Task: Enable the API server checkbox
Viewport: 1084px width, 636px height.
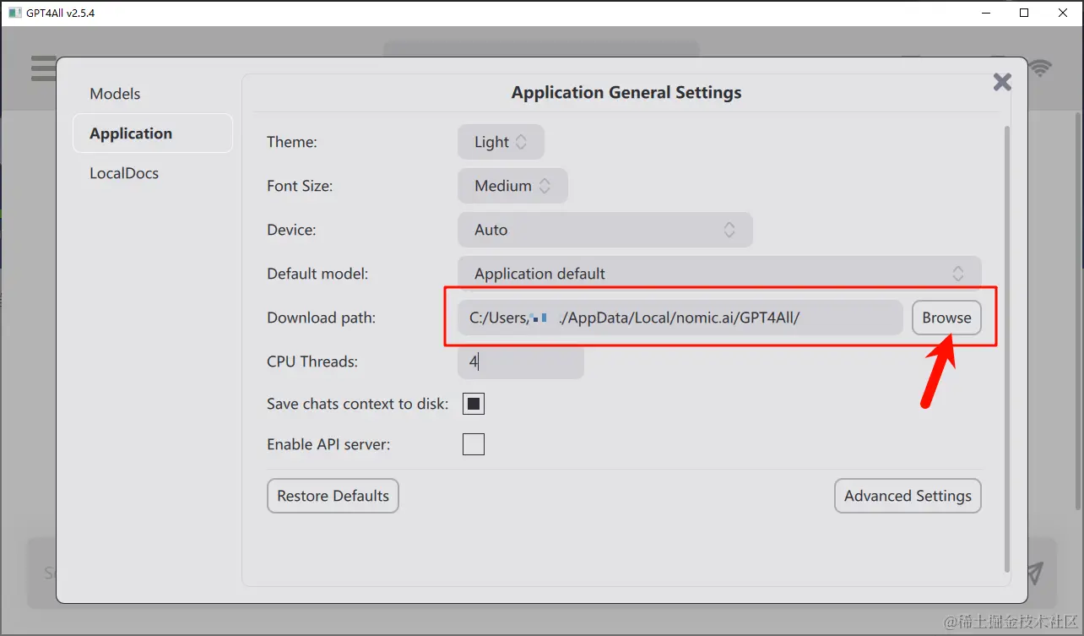Action: tap(474, 444)
